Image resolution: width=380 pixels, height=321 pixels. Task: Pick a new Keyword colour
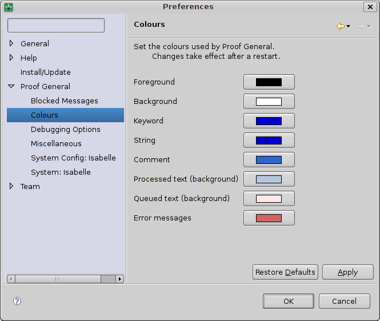point(269,121)
